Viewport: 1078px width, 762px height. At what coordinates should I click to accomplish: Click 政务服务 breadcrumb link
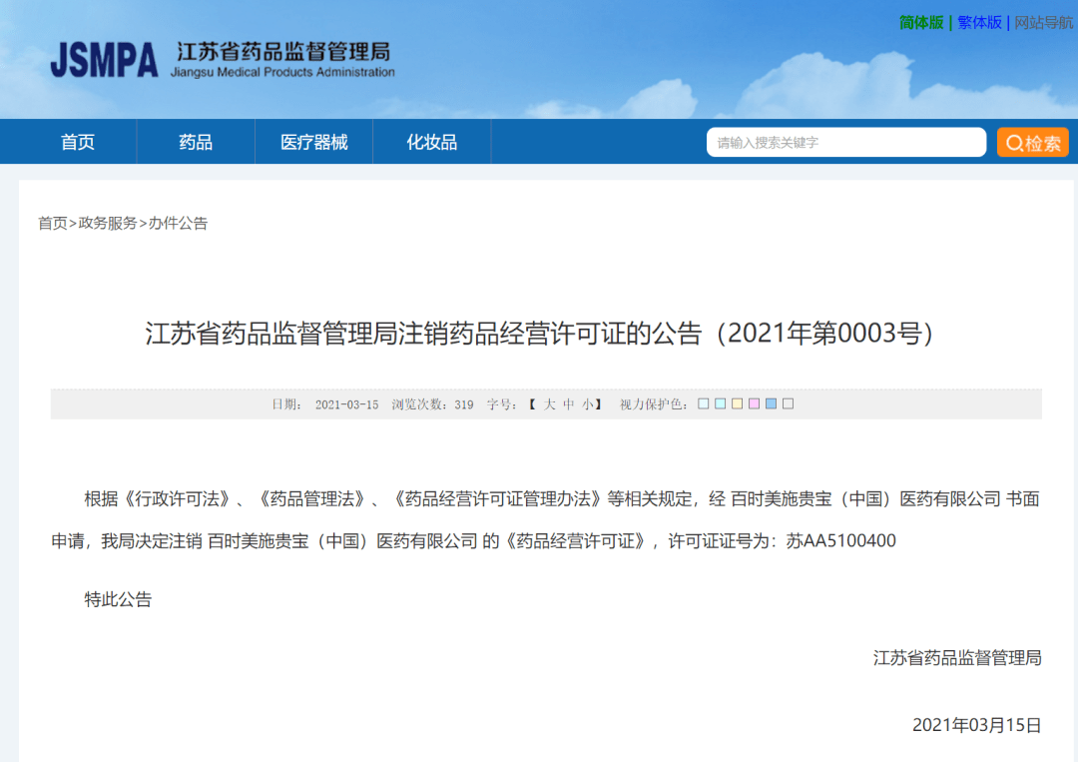point(108,224)
